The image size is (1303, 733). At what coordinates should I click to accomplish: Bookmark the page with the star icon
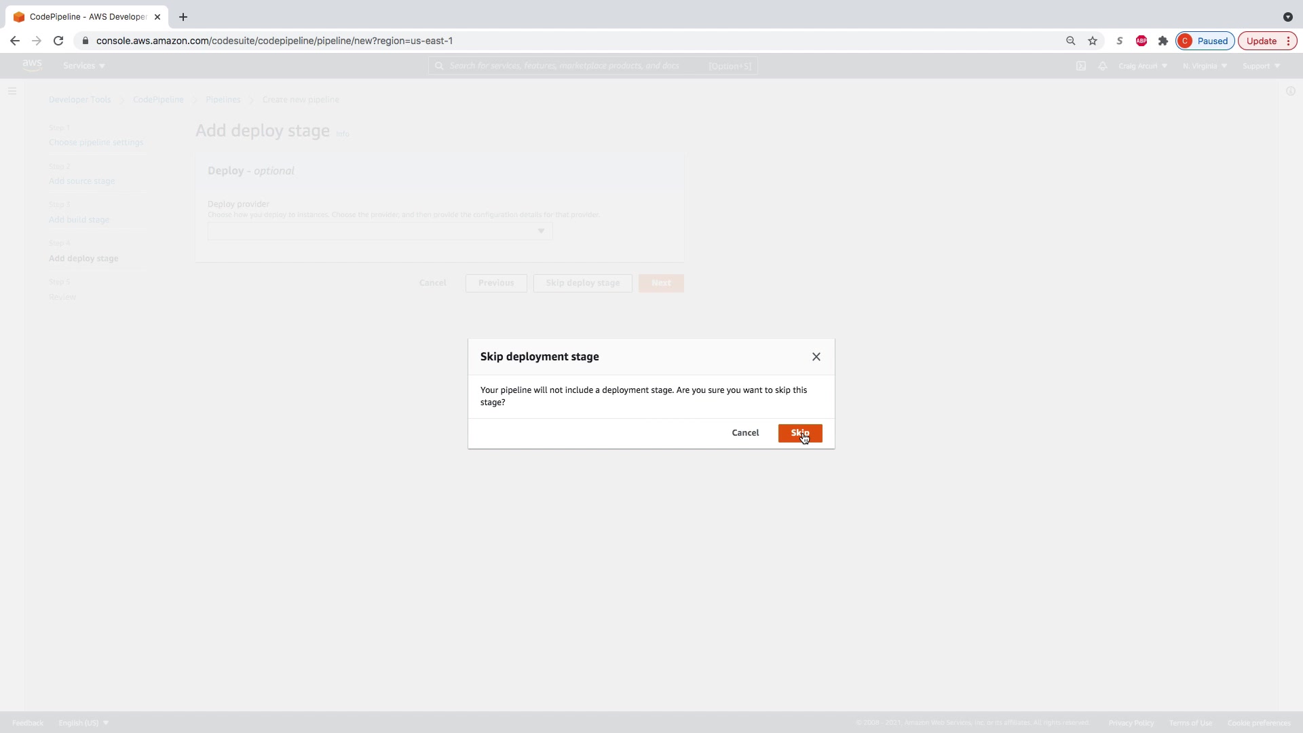(x=1093, y=41)
